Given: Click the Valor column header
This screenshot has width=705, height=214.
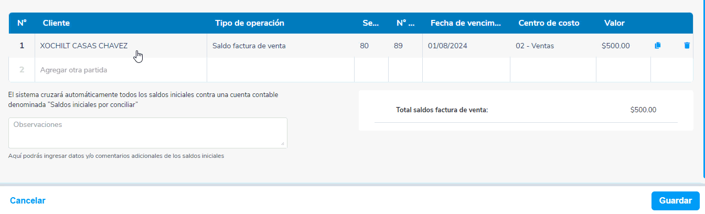Looking at the screenshot, I should tap(614, 23).
